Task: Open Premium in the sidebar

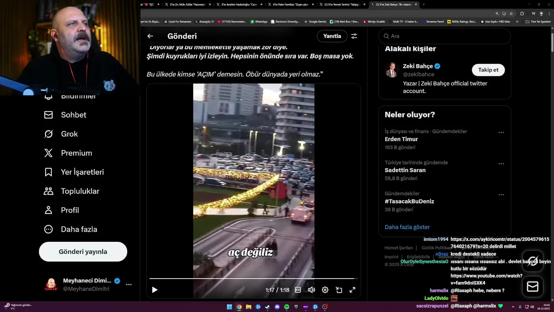Action: (68, 153)
